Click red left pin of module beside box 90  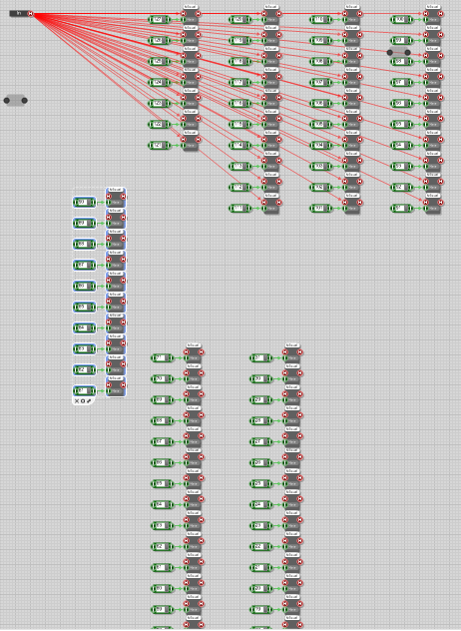(109, 197)
